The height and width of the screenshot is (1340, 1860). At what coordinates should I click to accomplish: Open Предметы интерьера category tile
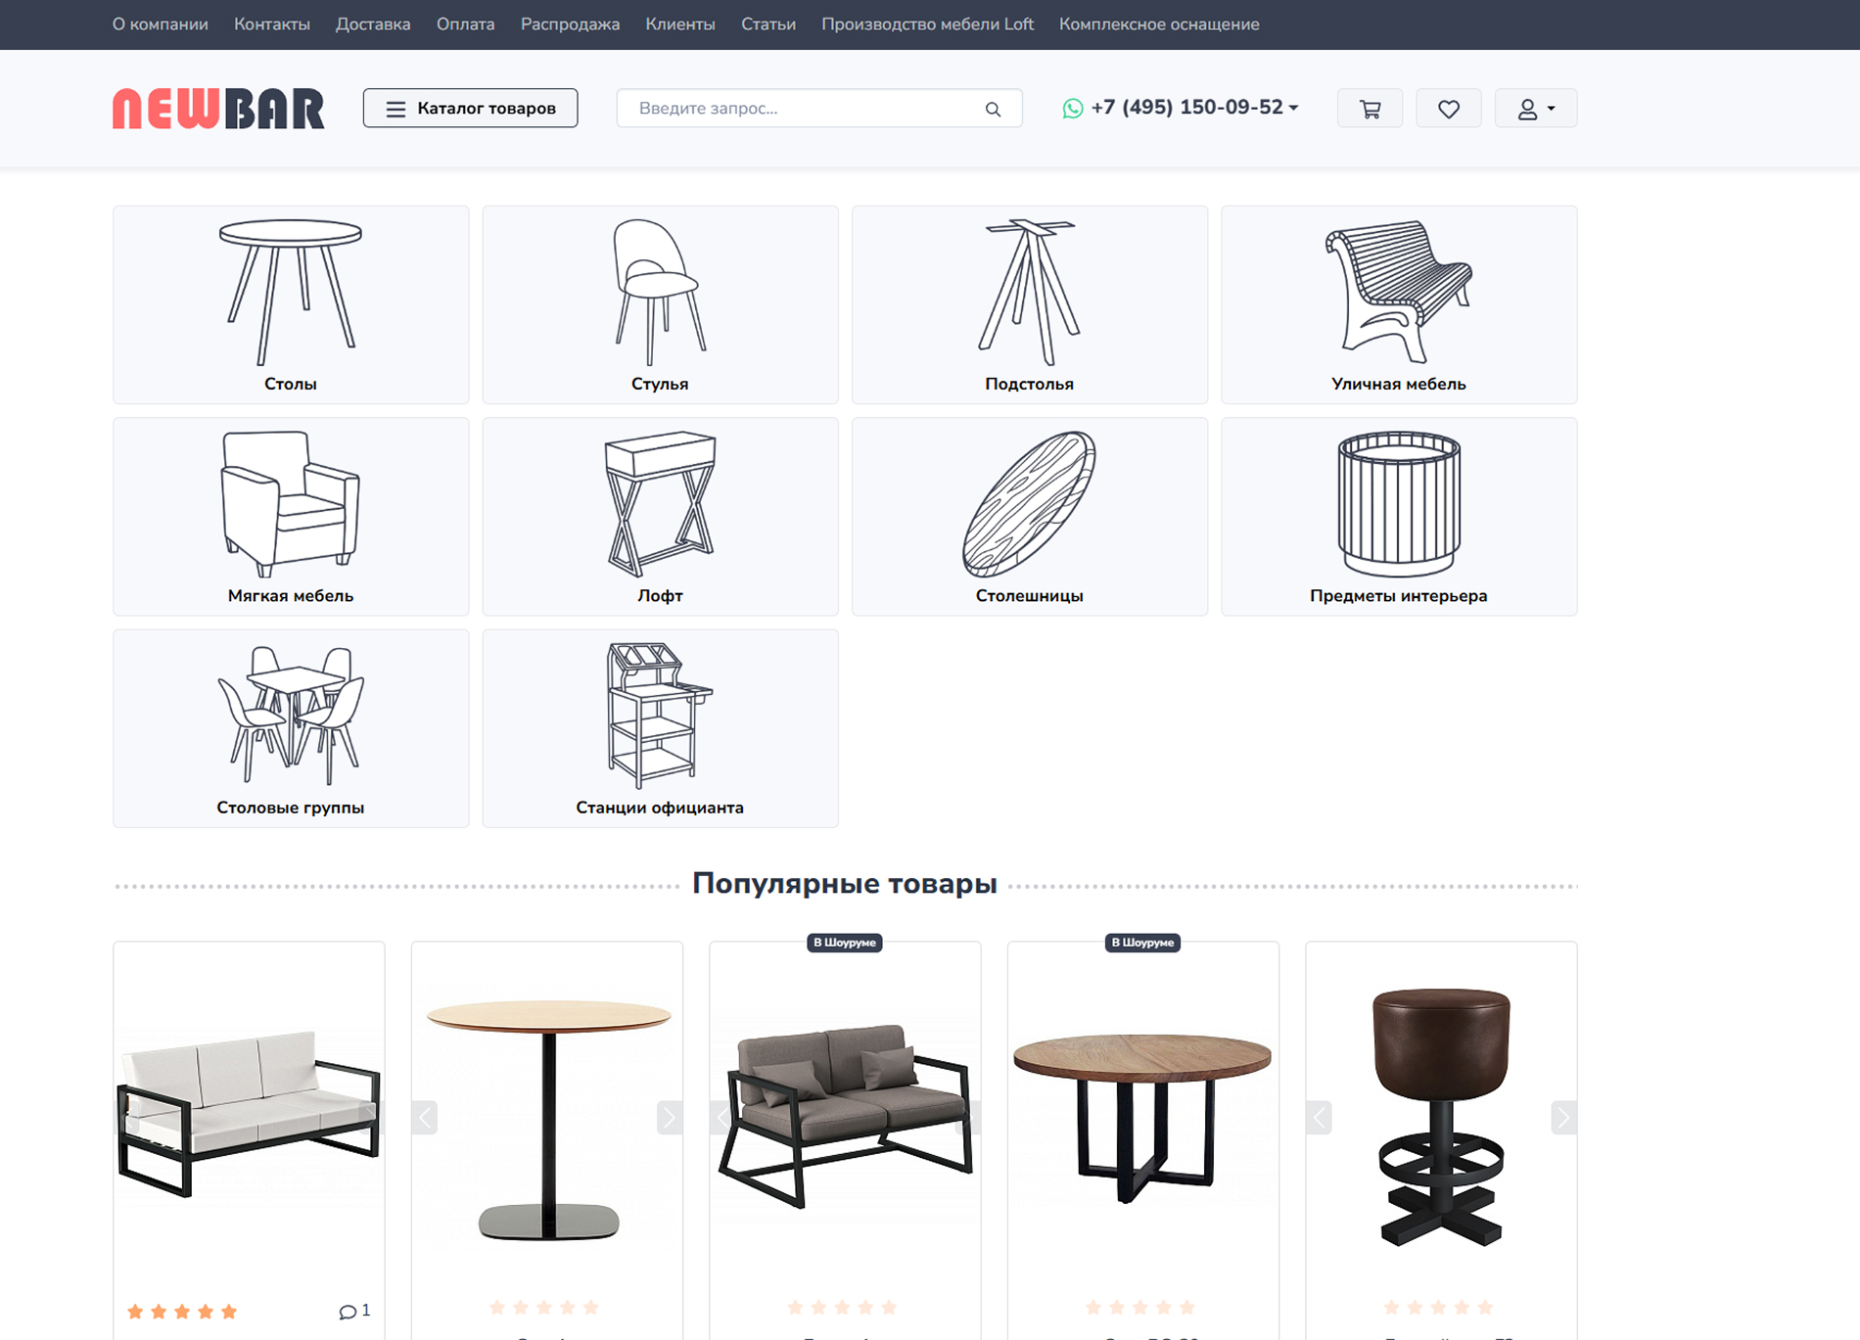point(1398,517)
